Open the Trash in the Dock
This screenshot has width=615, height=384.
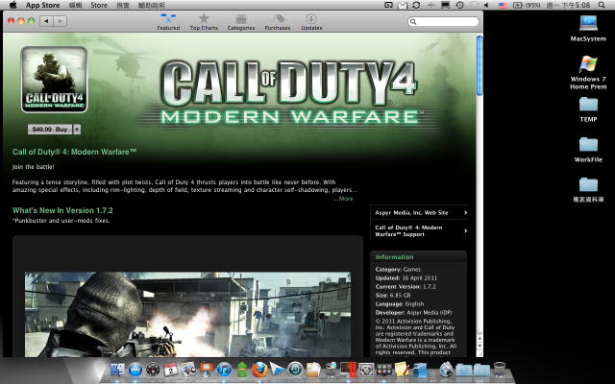point(500,370)
